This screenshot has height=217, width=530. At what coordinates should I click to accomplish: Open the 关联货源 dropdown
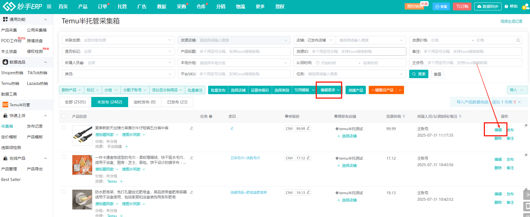(x=118, y=40)
